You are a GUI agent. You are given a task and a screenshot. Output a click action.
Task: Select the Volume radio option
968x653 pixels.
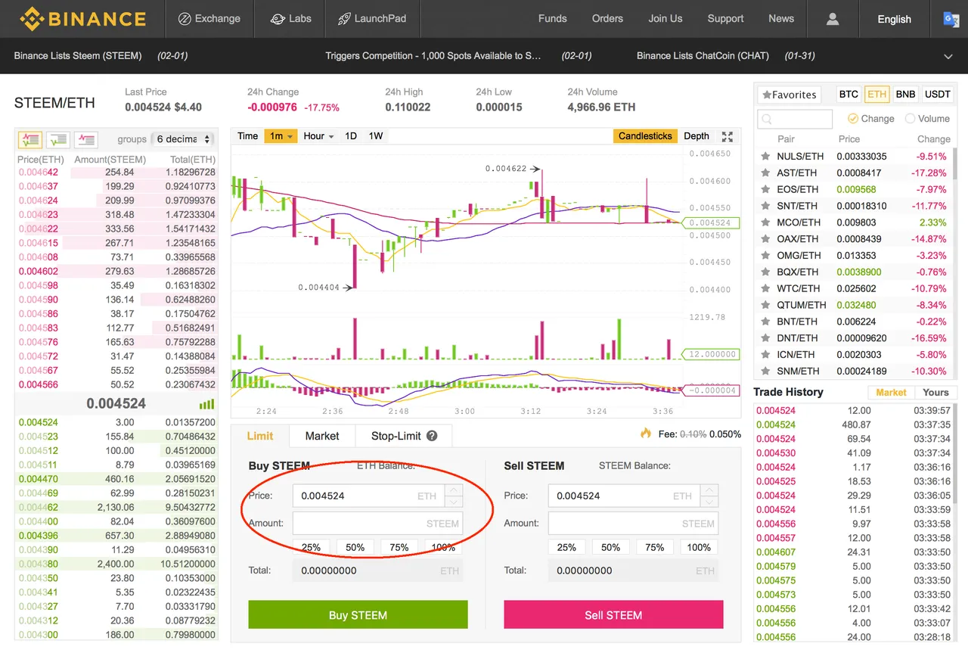point(910,119)
